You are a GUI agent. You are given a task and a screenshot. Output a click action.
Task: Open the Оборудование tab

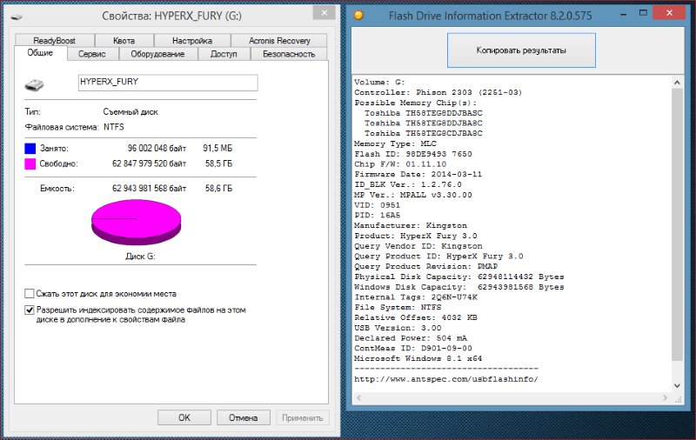click(157, 54)
